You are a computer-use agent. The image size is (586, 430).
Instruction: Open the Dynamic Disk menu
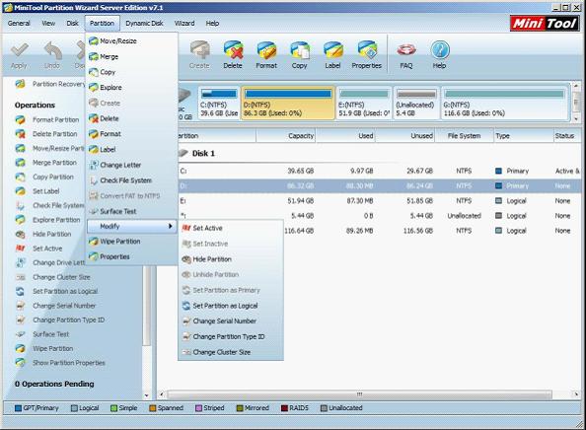tap(144, 23)
